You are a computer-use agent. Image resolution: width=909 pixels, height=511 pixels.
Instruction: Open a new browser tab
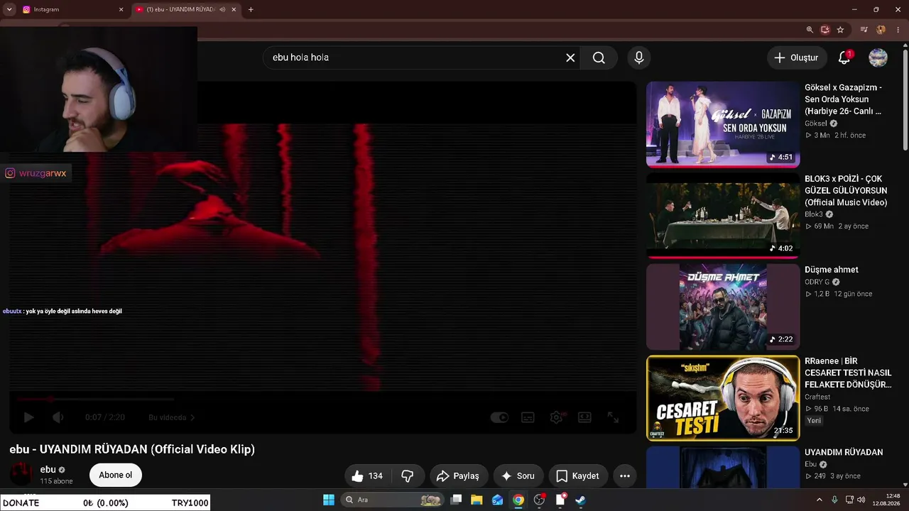pyautogui.click(x=251, y=9)
